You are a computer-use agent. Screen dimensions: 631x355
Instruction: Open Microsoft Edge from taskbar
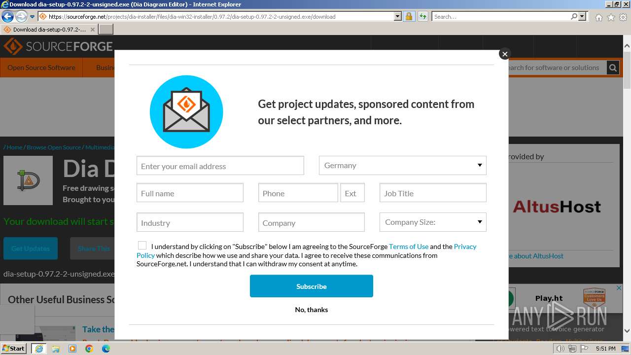pyautogui.click(x=106, y=349)
